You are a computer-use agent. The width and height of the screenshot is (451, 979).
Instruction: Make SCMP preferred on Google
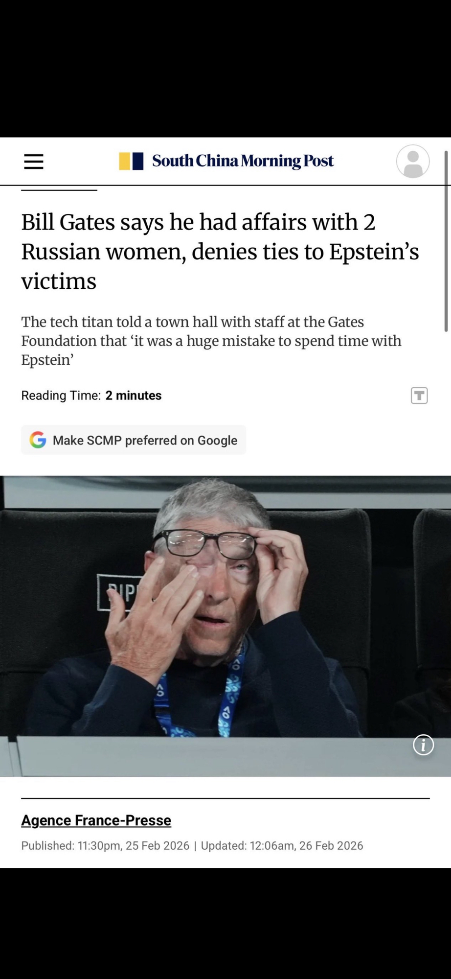pos(134,440)
